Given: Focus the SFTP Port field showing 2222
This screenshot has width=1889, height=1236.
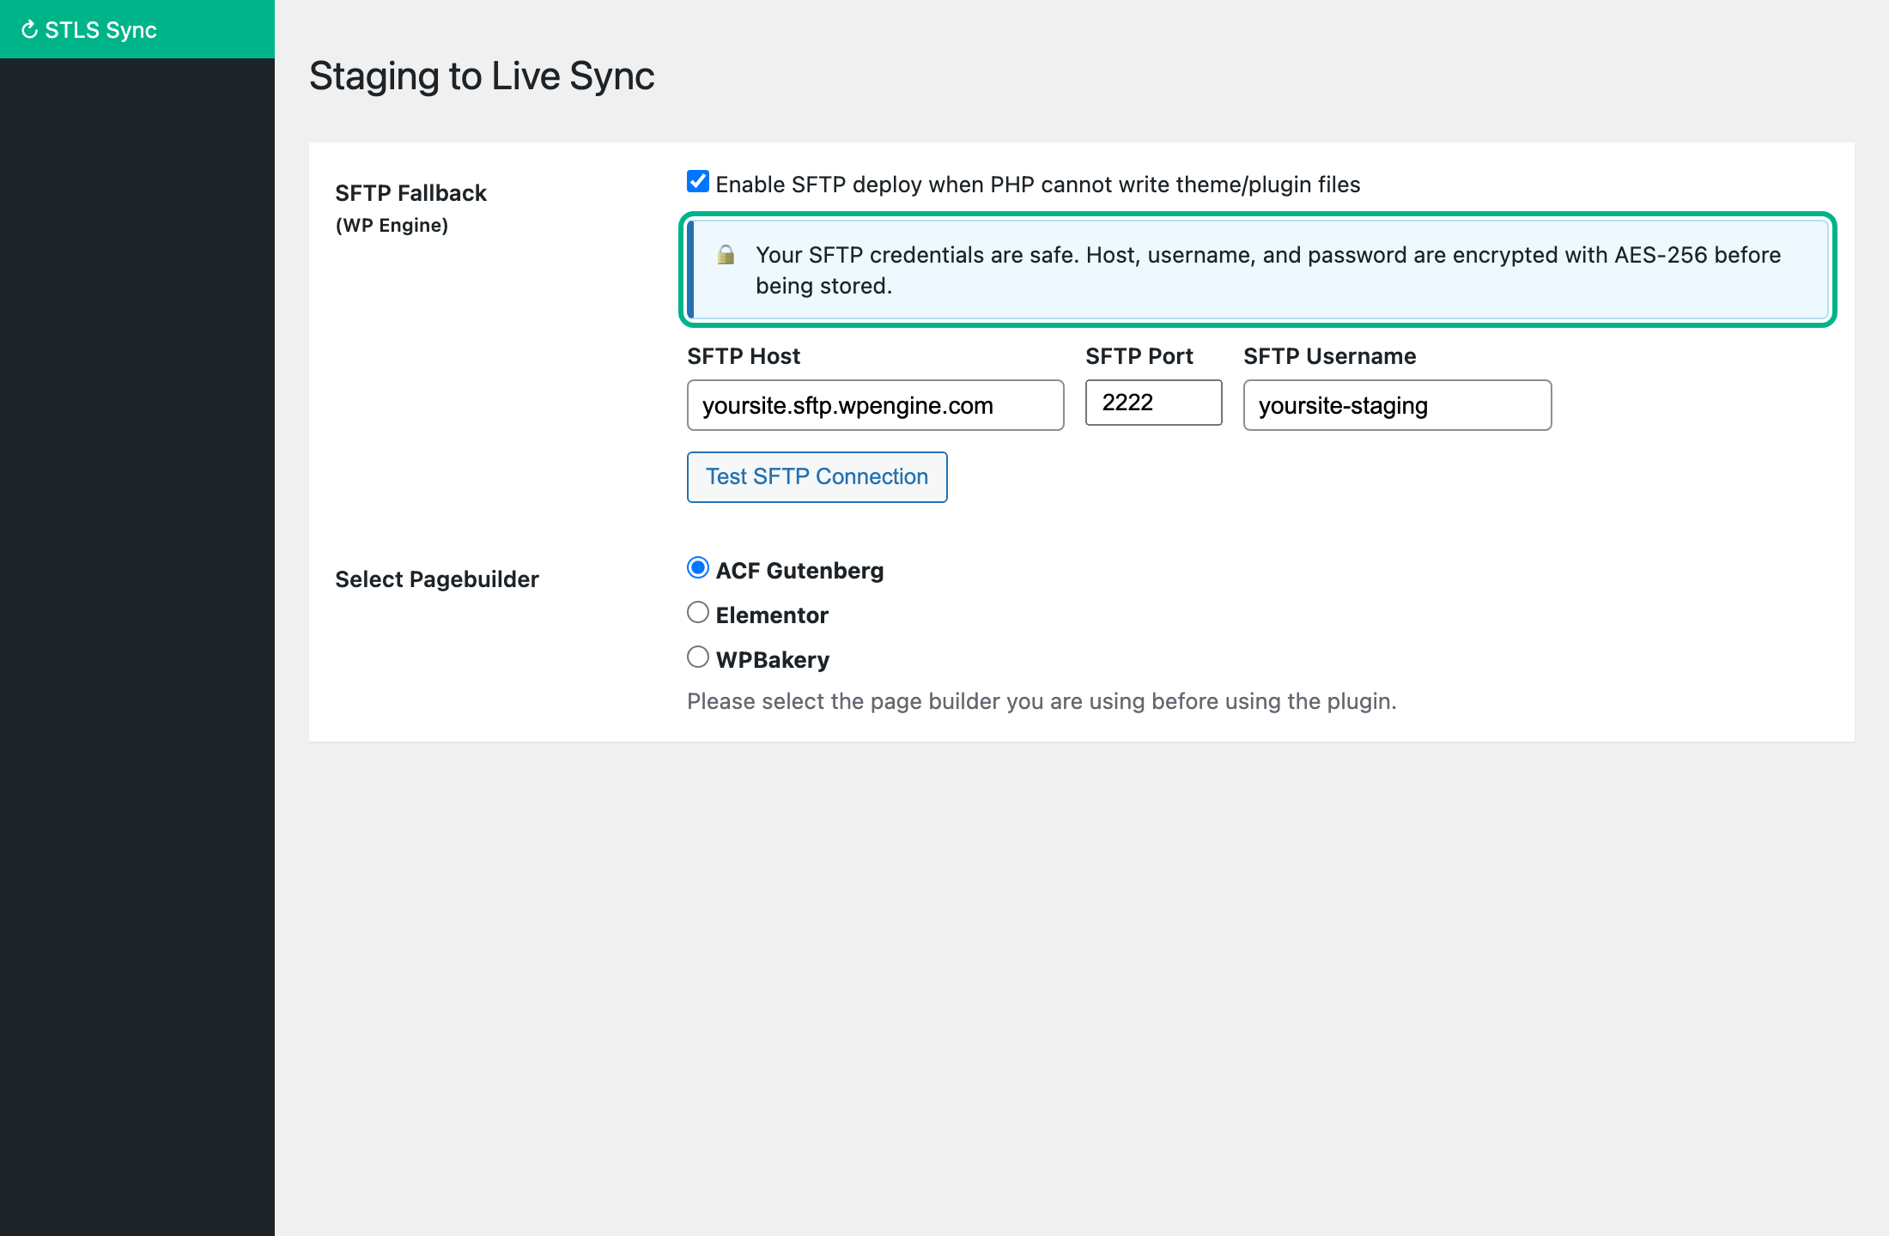Looking at the screenshot, I should point(1153,403).
